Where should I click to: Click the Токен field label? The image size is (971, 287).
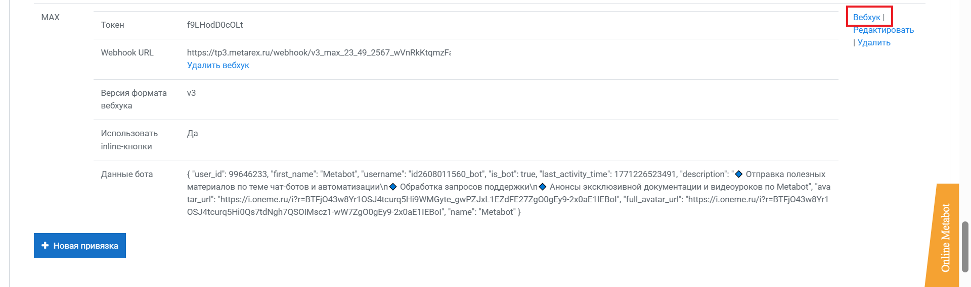click(x=112, y=25)
